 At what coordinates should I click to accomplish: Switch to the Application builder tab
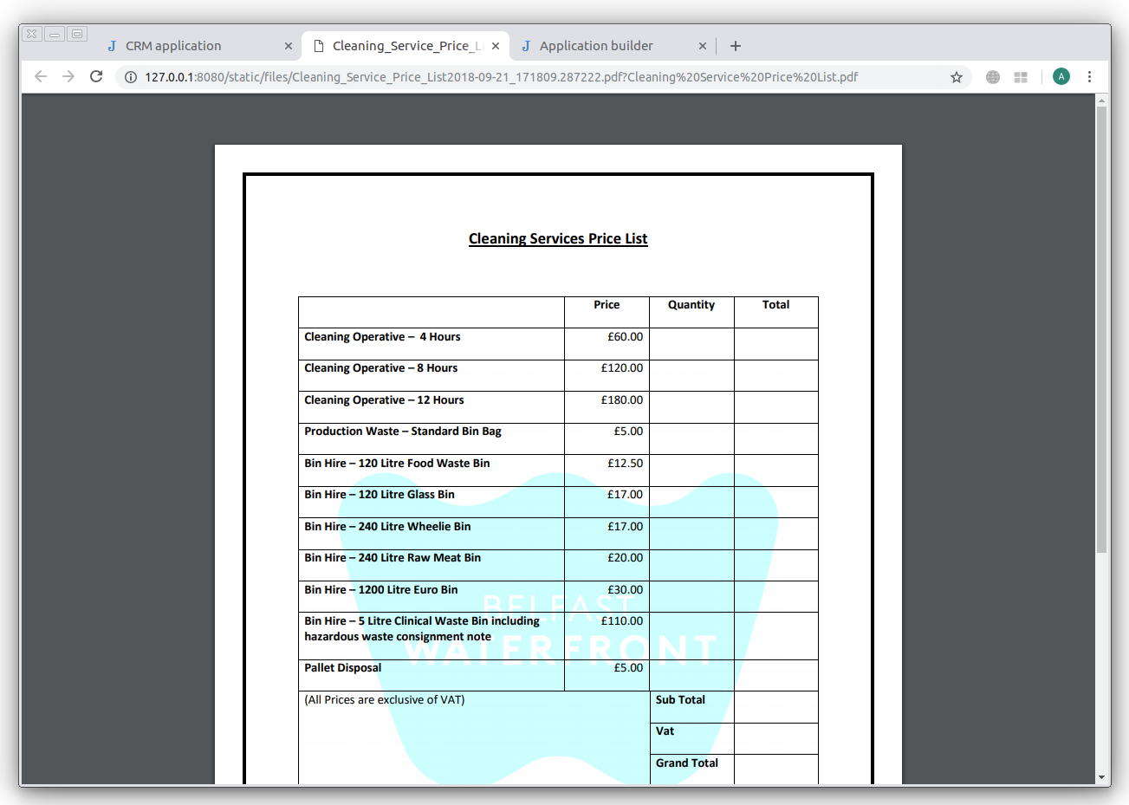tap(596, 46)
